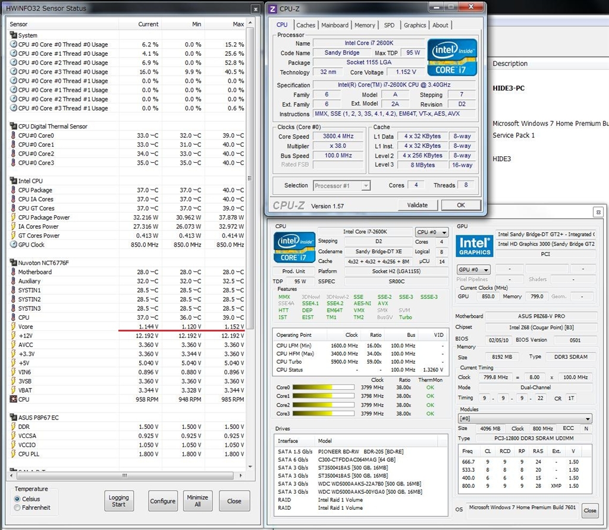The height and width of the screenshot is (530, 609).
Task: Click the CPU Digital Thermal Sensor icon
Action: point(14,126)
